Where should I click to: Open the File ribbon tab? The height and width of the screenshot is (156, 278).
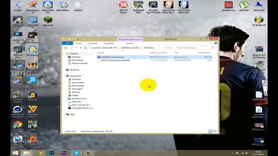(x=67, y=43)
